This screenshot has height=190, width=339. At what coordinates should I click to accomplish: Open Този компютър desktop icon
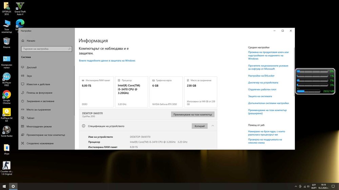(x=7, y=26)
